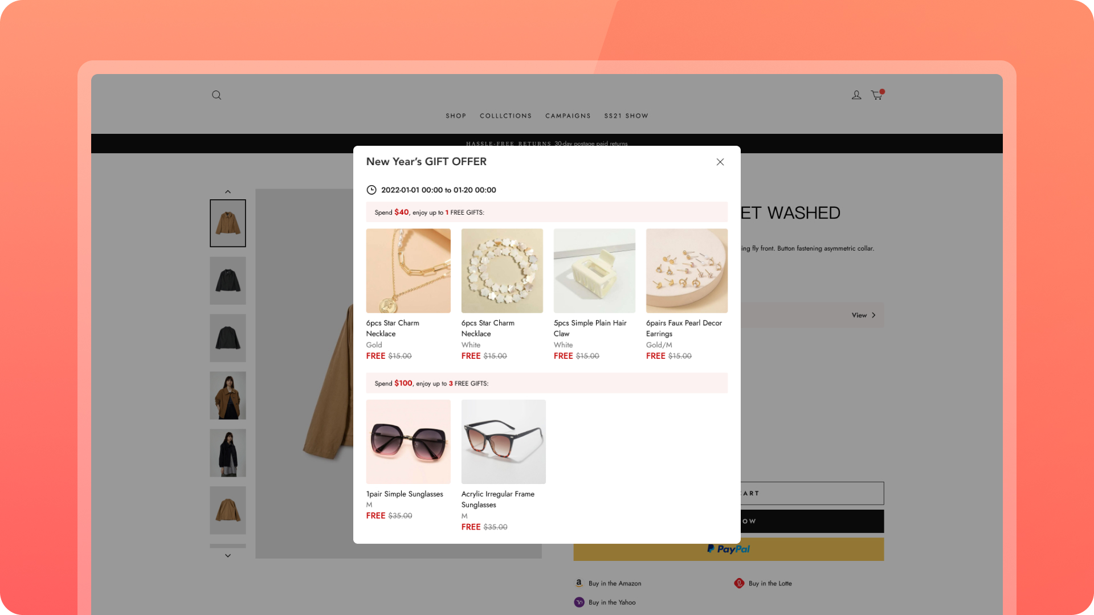The width and height of the screenshot is (1094, 615).
Task: Click the Yahoo logo icon
Action: coord(579,602)
